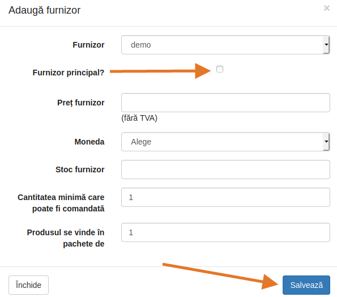This screenshot has height=297, width=337.
Task: Click the arrow on the Moneda combo box
Action: [326, 142]
